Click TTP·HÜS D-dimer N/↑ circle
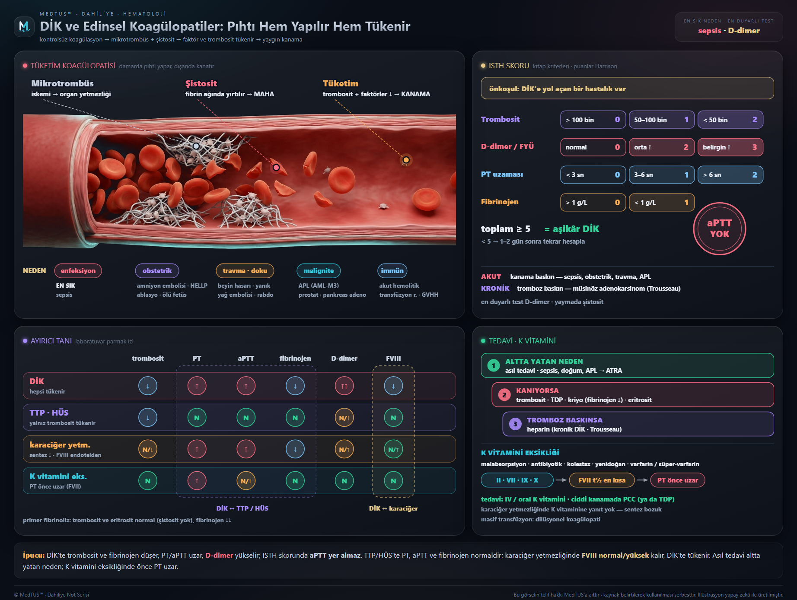The height and width of the screenshot is (600, 797). point(344,418)
